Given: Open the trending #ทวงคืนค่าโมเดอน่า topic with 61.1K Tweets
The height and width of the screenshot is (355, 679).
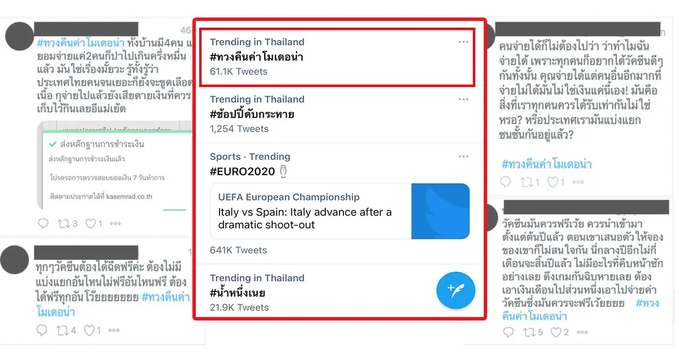Looking at the screenshot, I should tap(257, 57).
